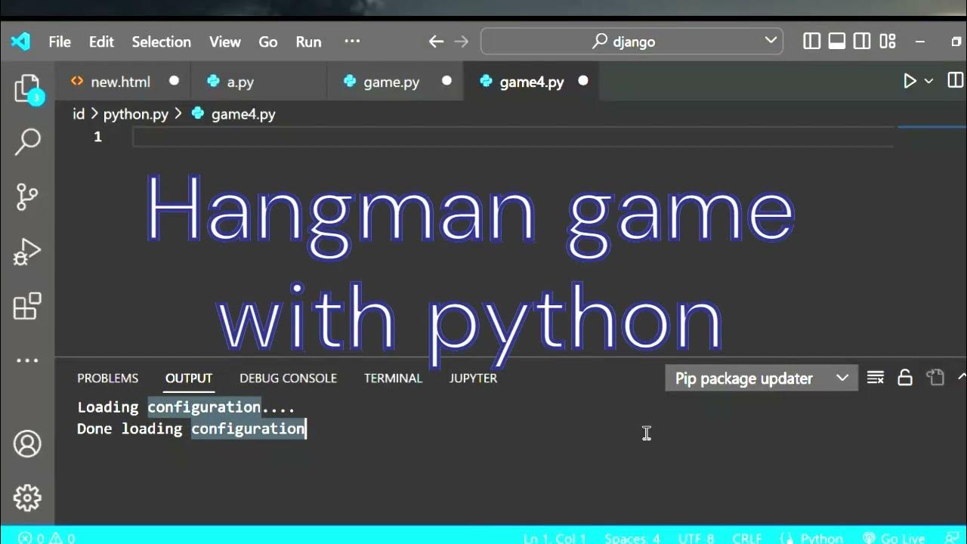The height and width of the screenshot is (544, 967).
Task: Switch to the JUPYTER panel tab
Action: (x=473, y=378)
